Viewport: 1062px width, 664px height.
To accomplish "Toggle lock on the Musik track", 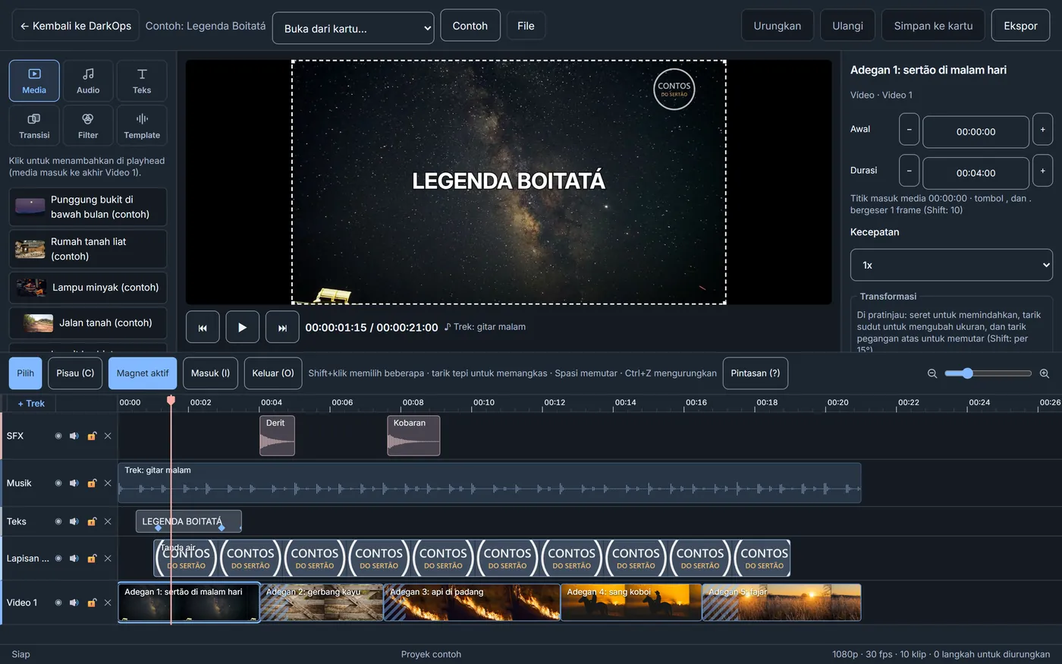I will click(x=92, y=483).
